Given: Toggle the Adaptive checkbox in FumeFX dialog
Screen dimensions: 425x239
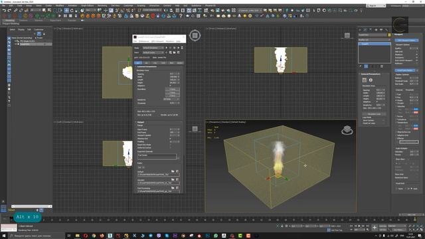Looking at the screenshot, I should [x=171, y=86].
